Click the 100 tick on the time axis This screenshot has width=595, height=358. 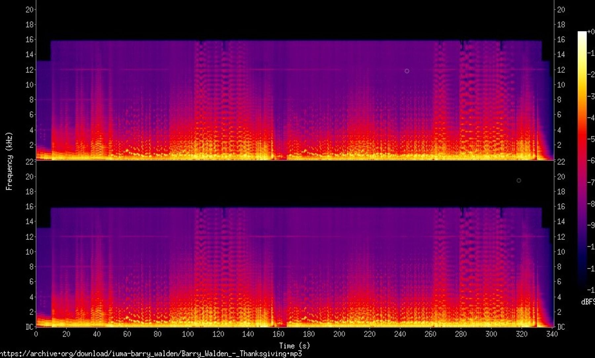pos(188,334)
